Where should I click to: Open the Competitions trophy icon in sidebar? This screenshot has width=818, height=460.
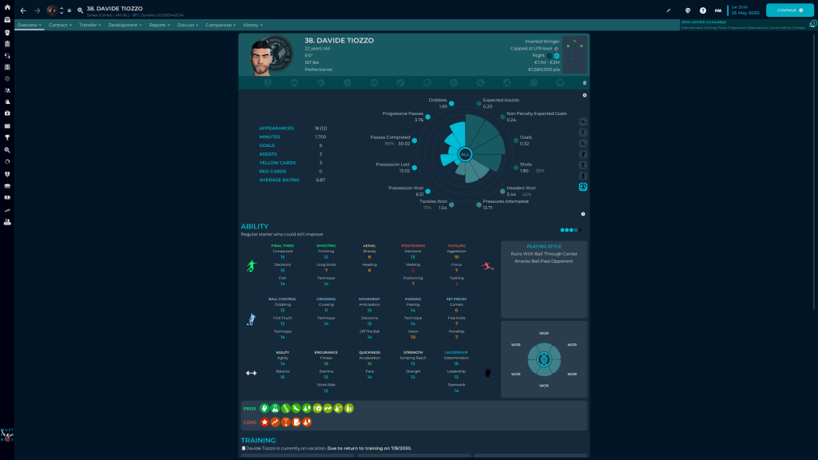[x=7, y=137]
